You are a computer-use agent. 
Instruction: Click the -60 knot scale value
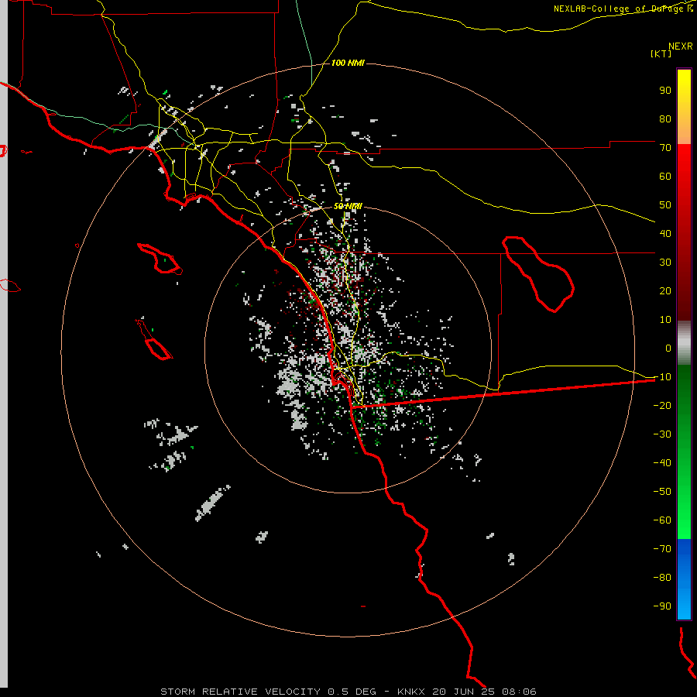point(662,520)
